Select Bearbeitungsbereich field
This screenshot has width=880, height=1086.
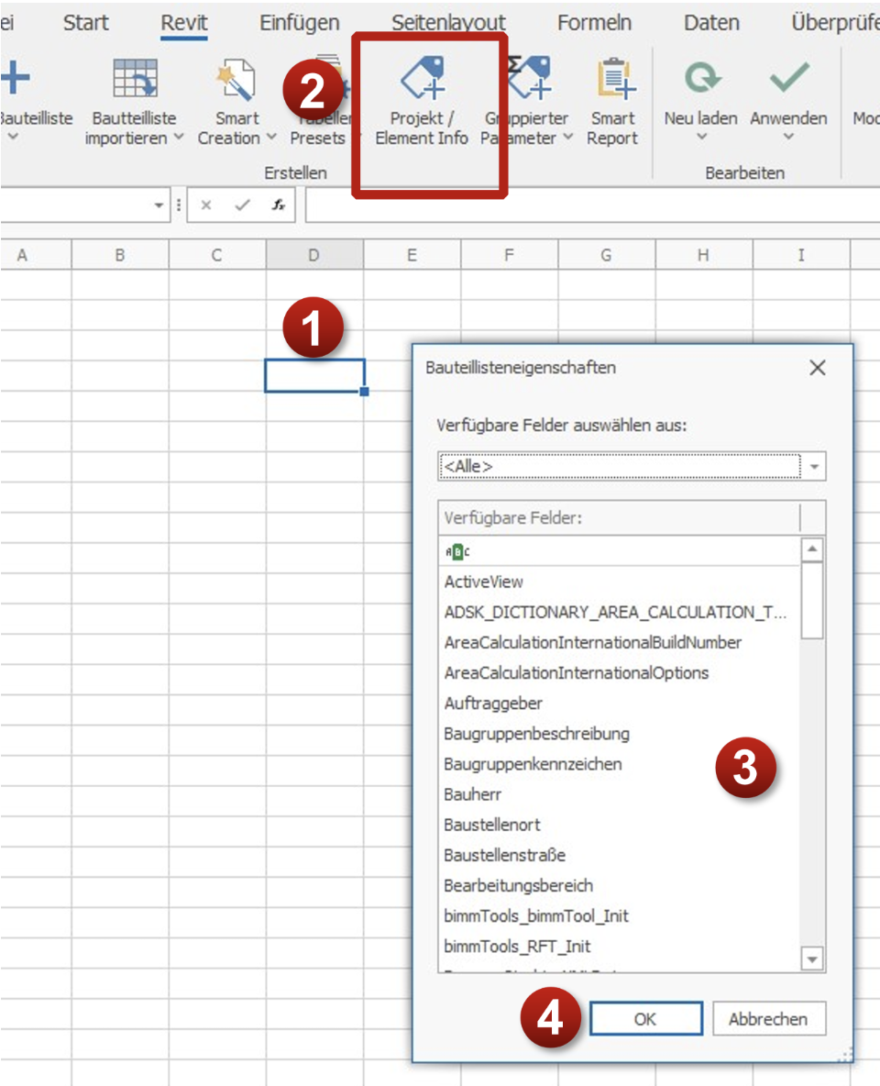tap(619, 886)
